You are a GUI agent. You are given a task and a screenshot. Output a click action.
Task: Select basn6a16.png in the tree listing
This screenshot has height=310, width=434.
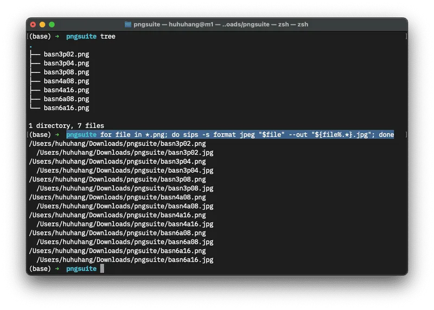66,108
